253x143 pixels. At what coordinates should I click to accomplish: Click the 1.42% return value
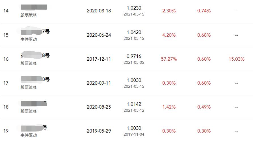pyautogui.click(x=169, y=107)
